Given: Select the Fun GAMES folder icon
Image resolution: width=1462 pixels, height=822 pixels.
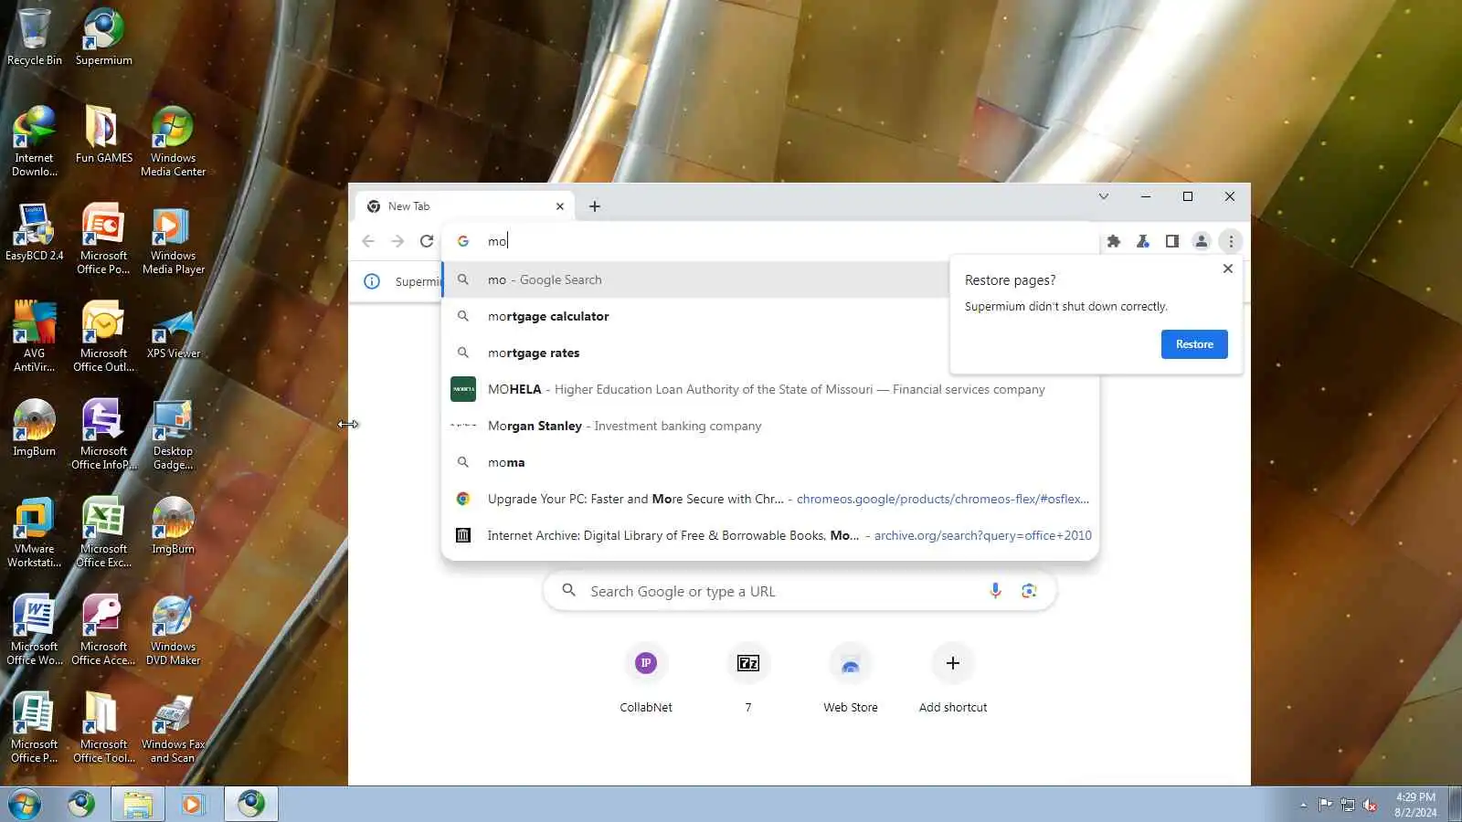Looking at the screenshot, I should coord(103,134).
